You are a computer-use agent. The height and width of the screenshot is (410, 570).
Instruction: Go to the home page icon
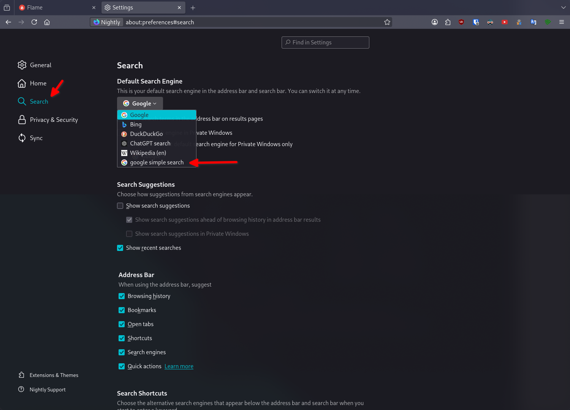tap(47, 22)
